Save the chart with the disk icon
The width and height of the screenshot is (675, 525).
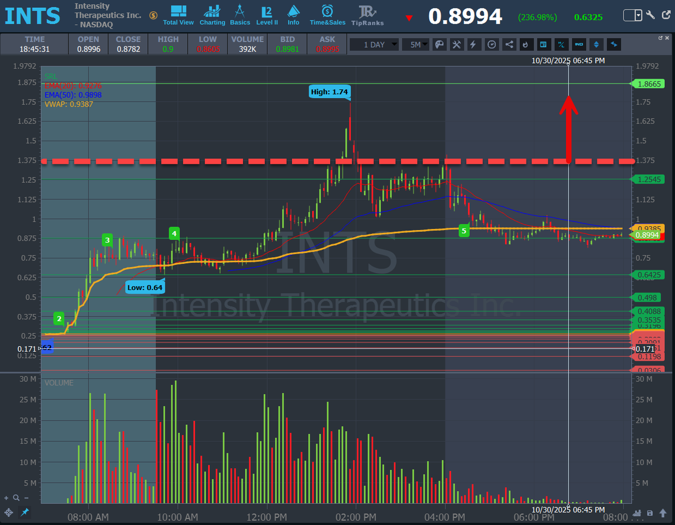(x=650, y=513)
